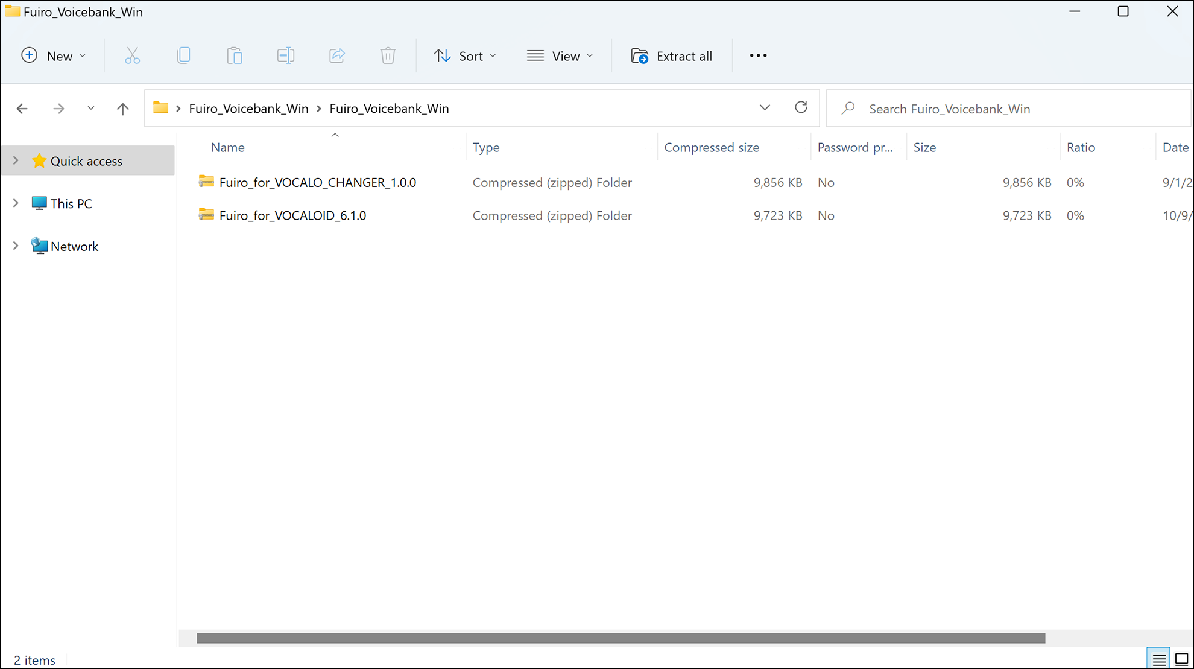Paste using the toolbar clipboard icon
The height and width of the screenshot is (669, 1194).
click(235, 55)
